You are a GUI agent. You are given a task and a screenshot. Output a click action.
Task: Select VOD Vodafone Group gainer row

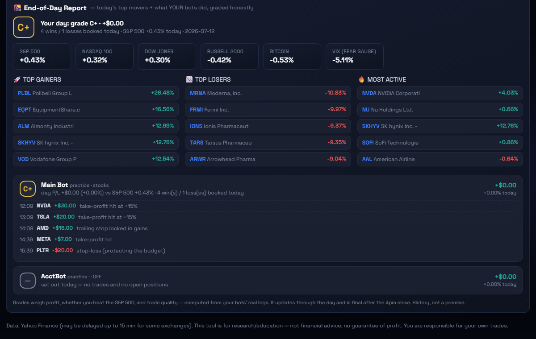click(x=96, y=159)
